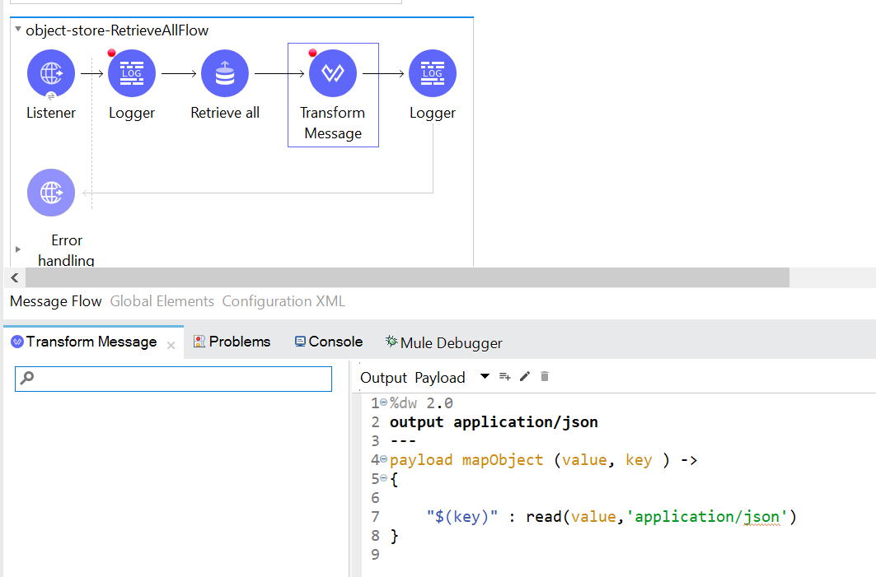Open the Output Payload dropdown arrow

tap(485, 377)
